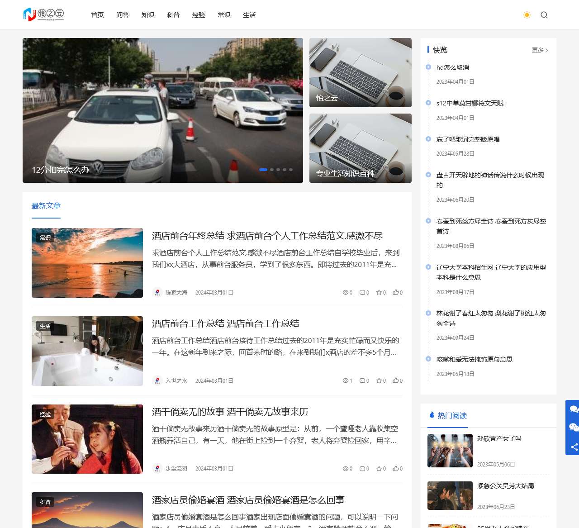Viewport: 579px width, 528px height.
Task: Select the 知识 navigation item
Action: point(148,15)
